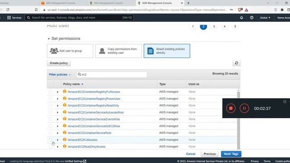Open Unified Settings external link icon
The width and height of the screenshot is (290, 163).
point(85,161)
